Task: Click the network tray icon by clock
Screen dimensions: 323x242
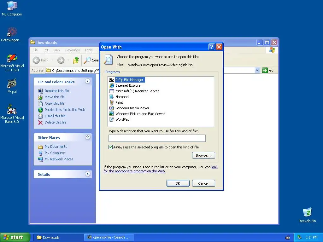Action: [300, 237]
